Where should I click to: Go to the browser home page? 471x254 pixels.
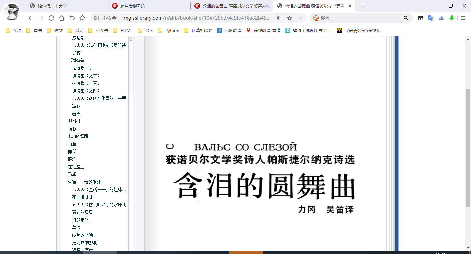(62, 18)
